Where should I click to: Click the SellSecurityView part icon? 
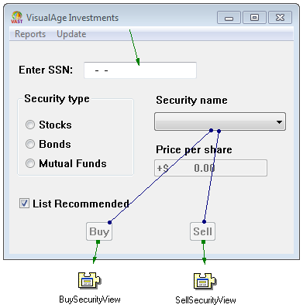click(x=205, y=281)
